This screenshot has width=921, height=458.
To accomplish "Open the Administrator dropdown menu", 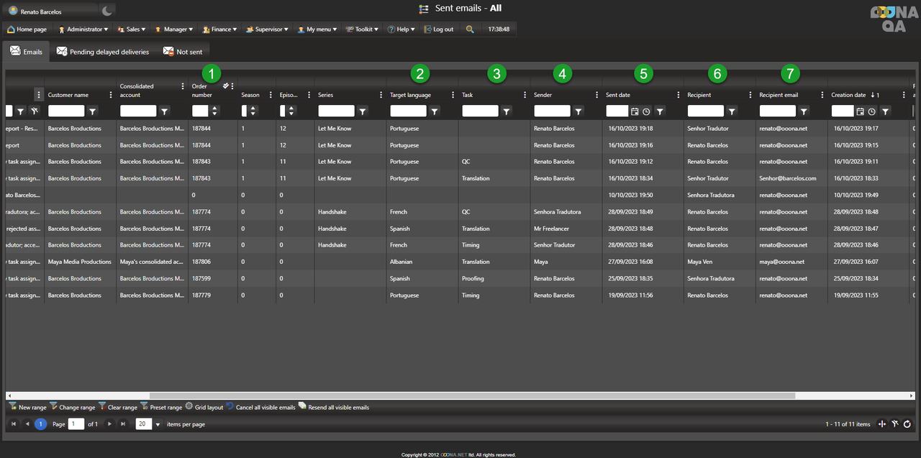I will [x=83, y=29].
